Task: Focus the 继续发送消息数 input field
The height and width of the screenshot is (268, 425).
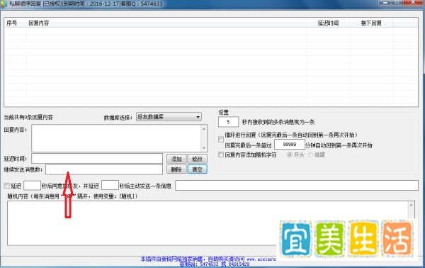Action: tap(104, 169)
